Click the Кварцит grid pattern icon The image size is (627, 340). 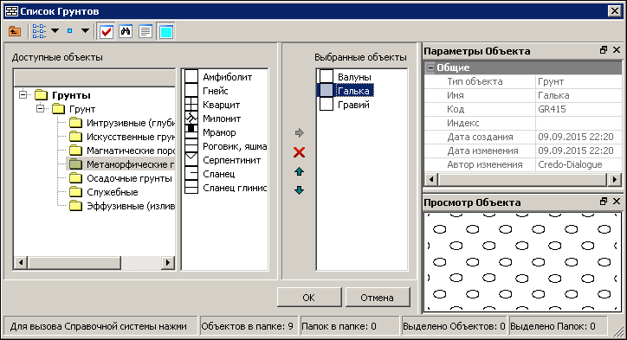191,105
